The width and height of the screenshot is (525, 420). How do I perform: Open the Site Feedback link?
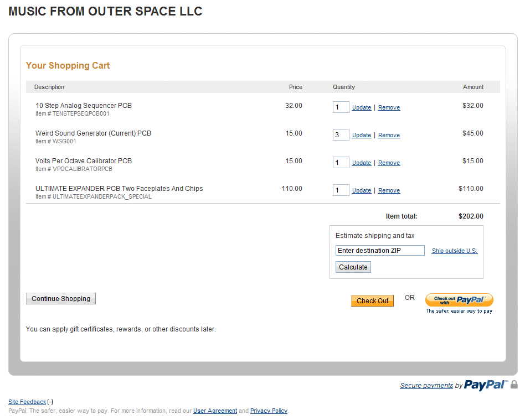[x=27, y=402]
